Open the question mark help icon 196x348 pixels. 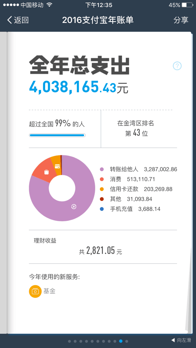177,66
